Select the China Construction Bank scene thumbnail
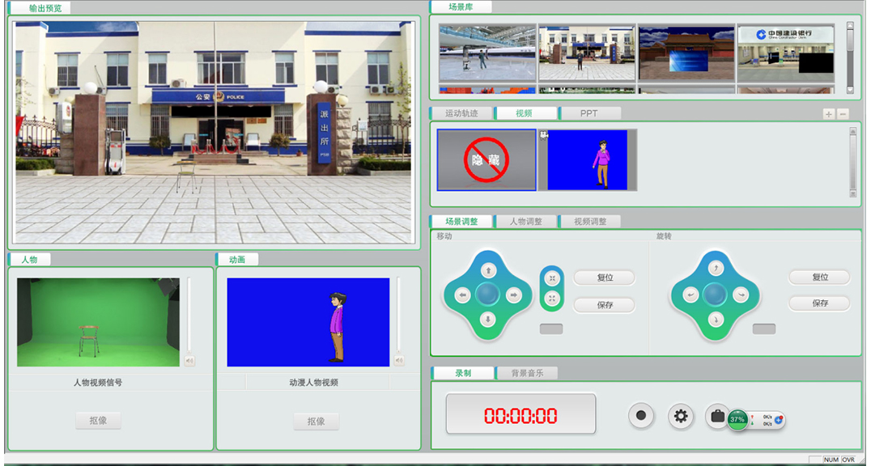The image size is (871, 466). (784, 53)
